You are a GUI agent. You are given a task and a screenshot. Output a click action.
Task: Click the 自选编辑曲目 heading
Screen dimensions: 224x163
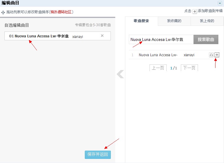coord(17,25)
